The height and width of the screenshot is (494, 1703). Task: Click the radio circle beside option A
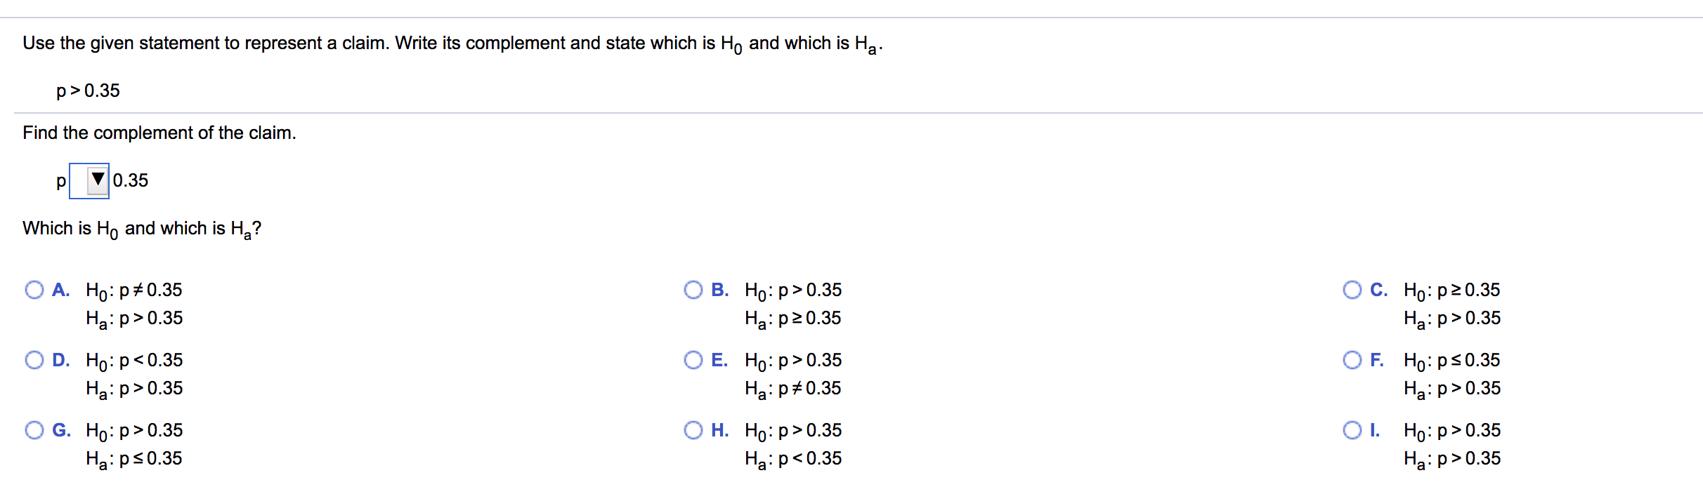coord(34,289)
